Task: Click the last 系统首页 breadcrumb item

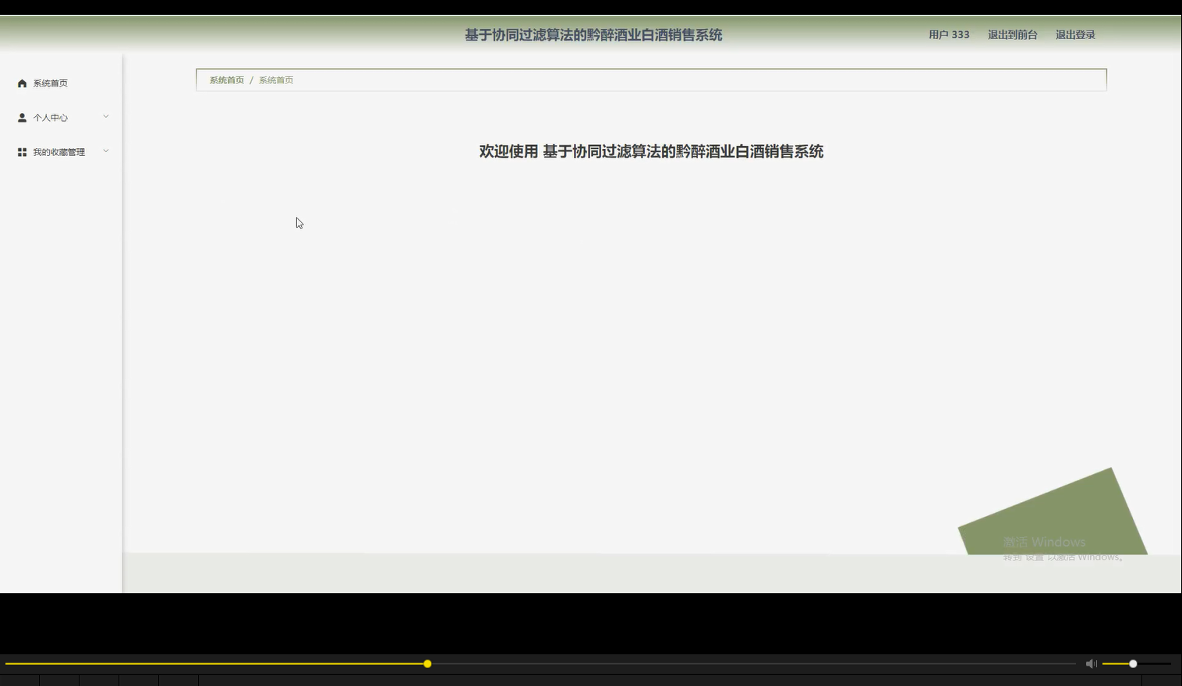Action: (x=276, y=80)
